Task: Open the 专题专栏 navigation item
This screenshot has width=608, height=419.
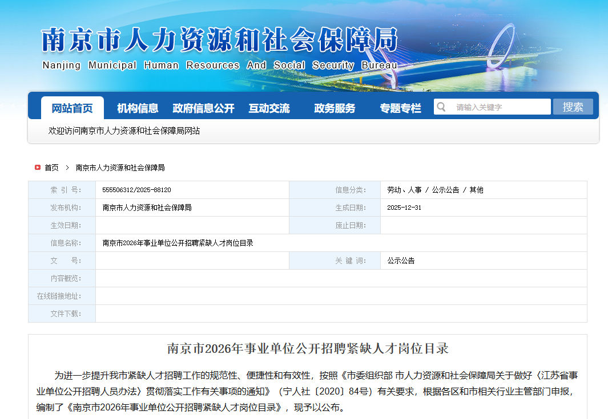Action: [x=400, y=108]
